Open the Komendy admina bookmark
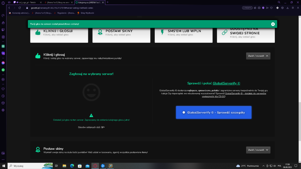301x169 pixels. point(19,13)
